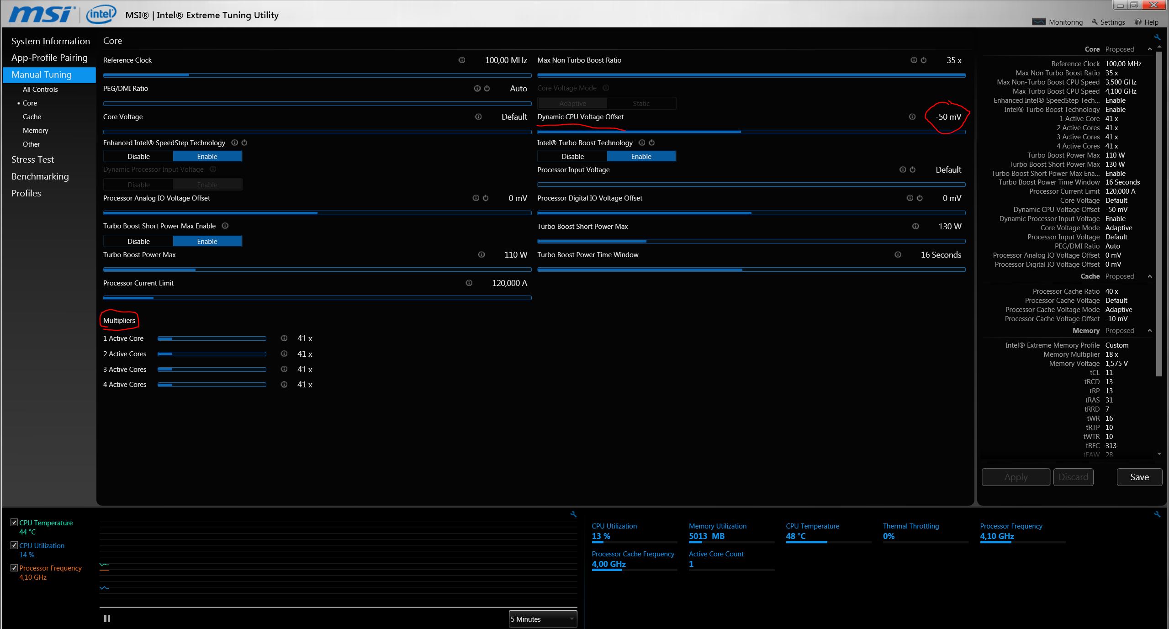Viewport: 1169px width, 629px height.
Task: Click reboot-required icon for Max Non Turbo Boost Ratio
Action: click(x=924, y=60)
